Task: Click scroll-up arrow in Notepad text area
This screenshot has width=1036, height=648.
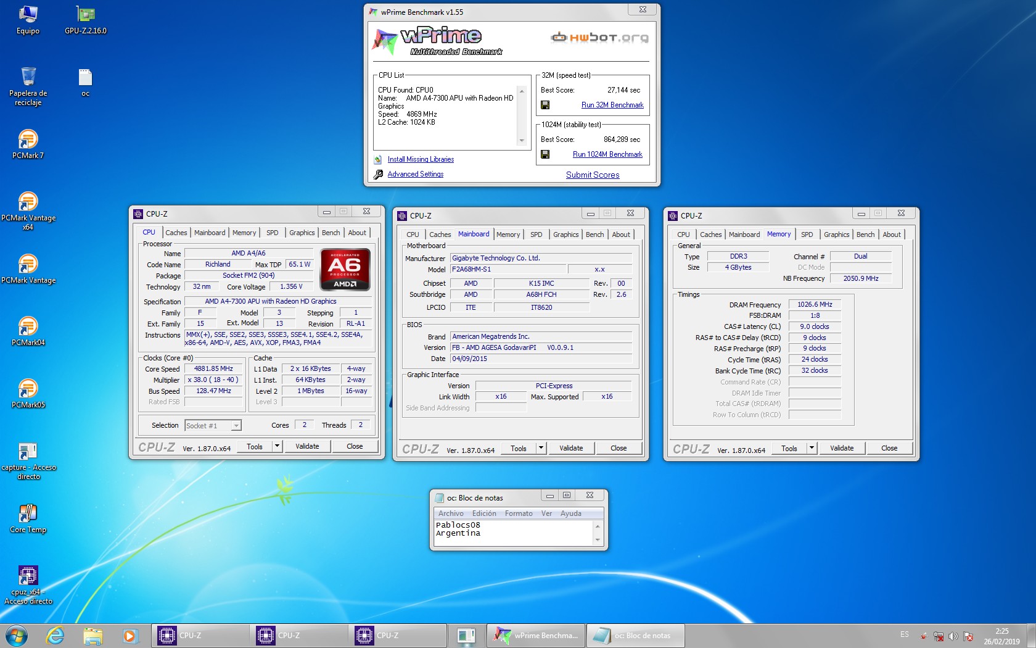Action: pyautogui.click(x=597, y=526)
